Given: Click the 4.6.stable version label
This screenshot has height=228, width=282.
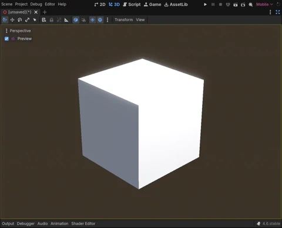Looking at the screenshot, I should tap(271, 223).
